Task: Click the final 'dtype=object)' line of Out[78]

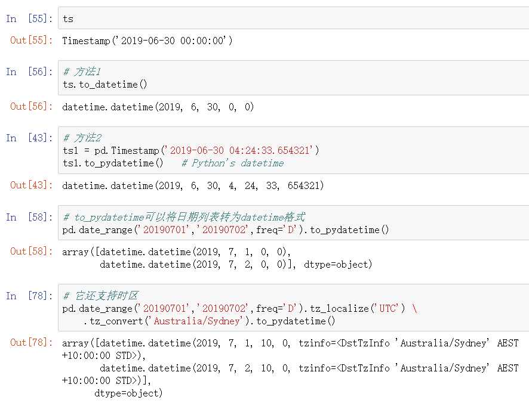Action: [x=128, y=393]
